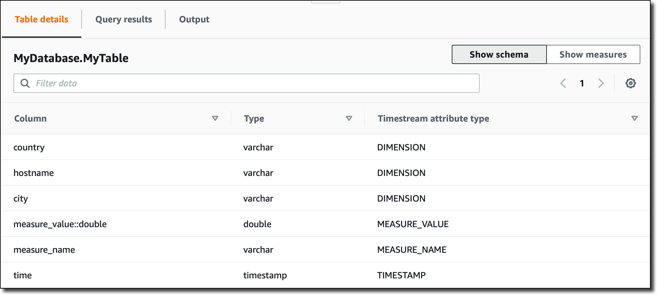Select the measure_value::double cell

coord(60,224)
